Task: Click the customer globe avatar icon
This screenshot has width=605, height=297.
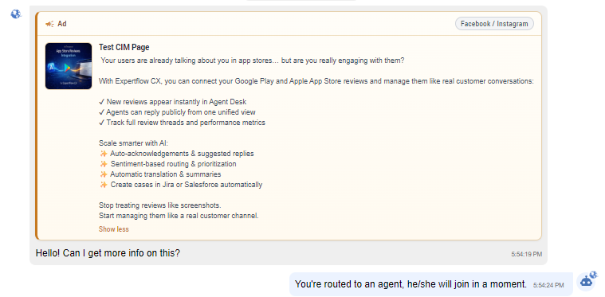Action: (x=16, y=14)
